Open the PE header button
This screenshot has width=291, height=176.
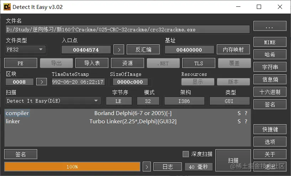pos(21,63)
